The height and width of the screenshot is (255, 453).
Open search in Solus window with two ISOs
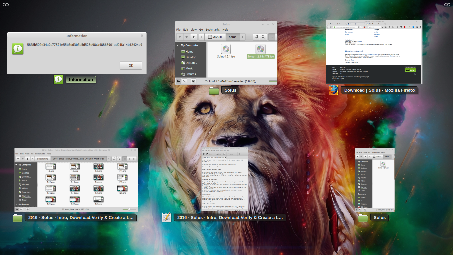[263, 37]
